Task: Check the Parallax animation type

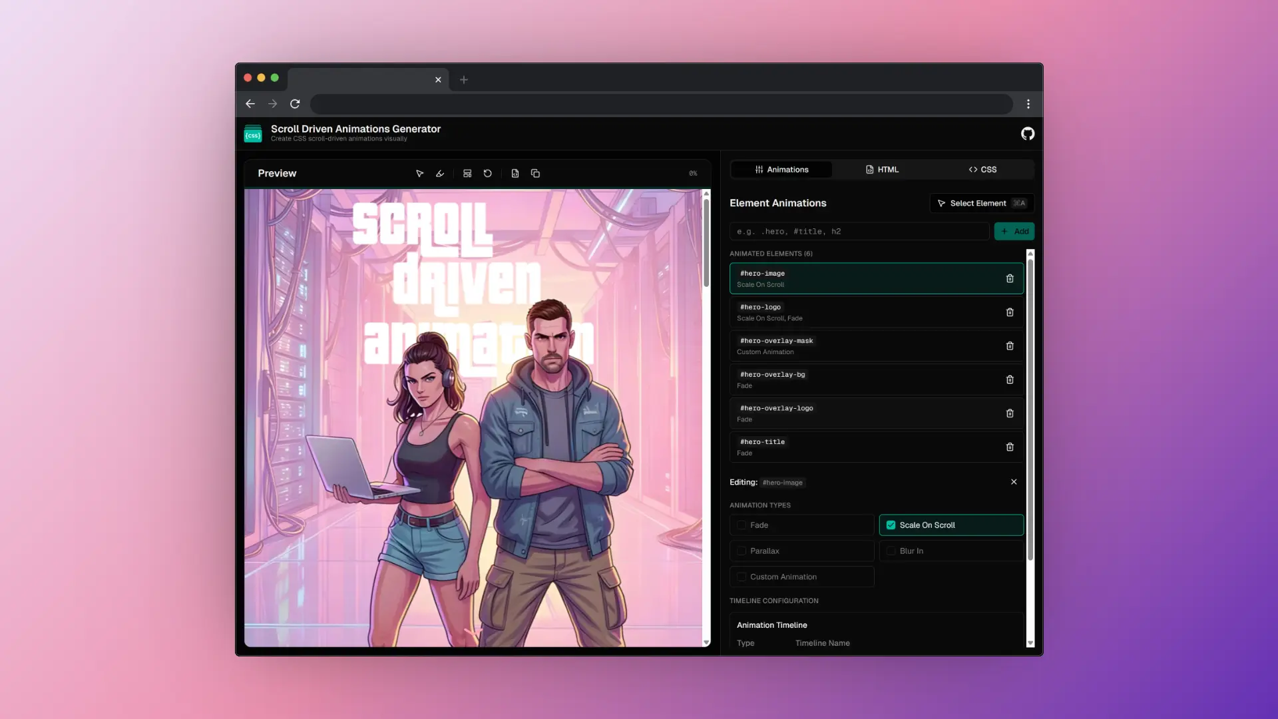Action: (x=742, y=551)
